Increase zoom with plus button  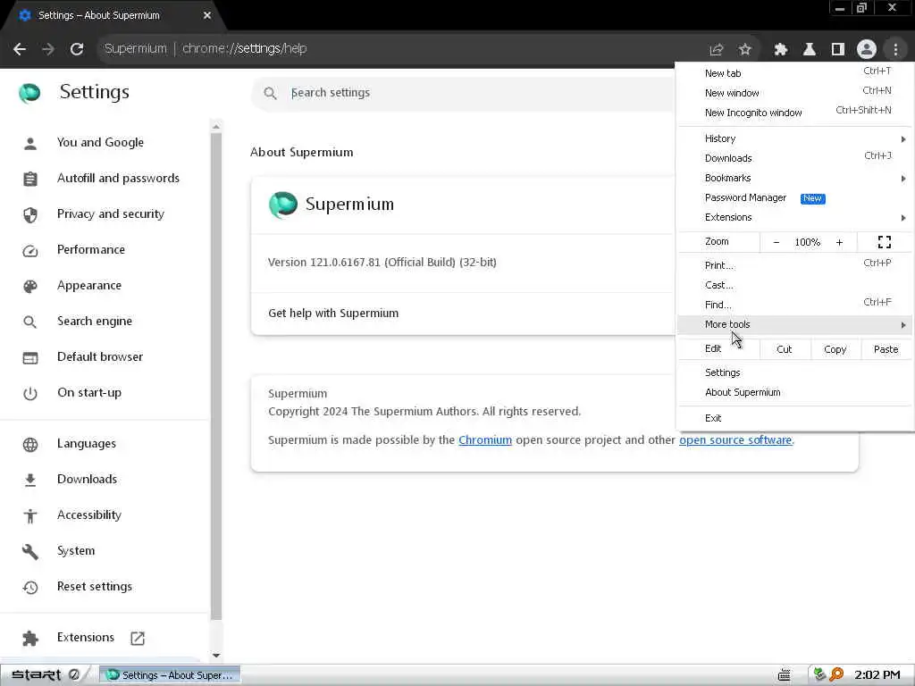(839, 242)
